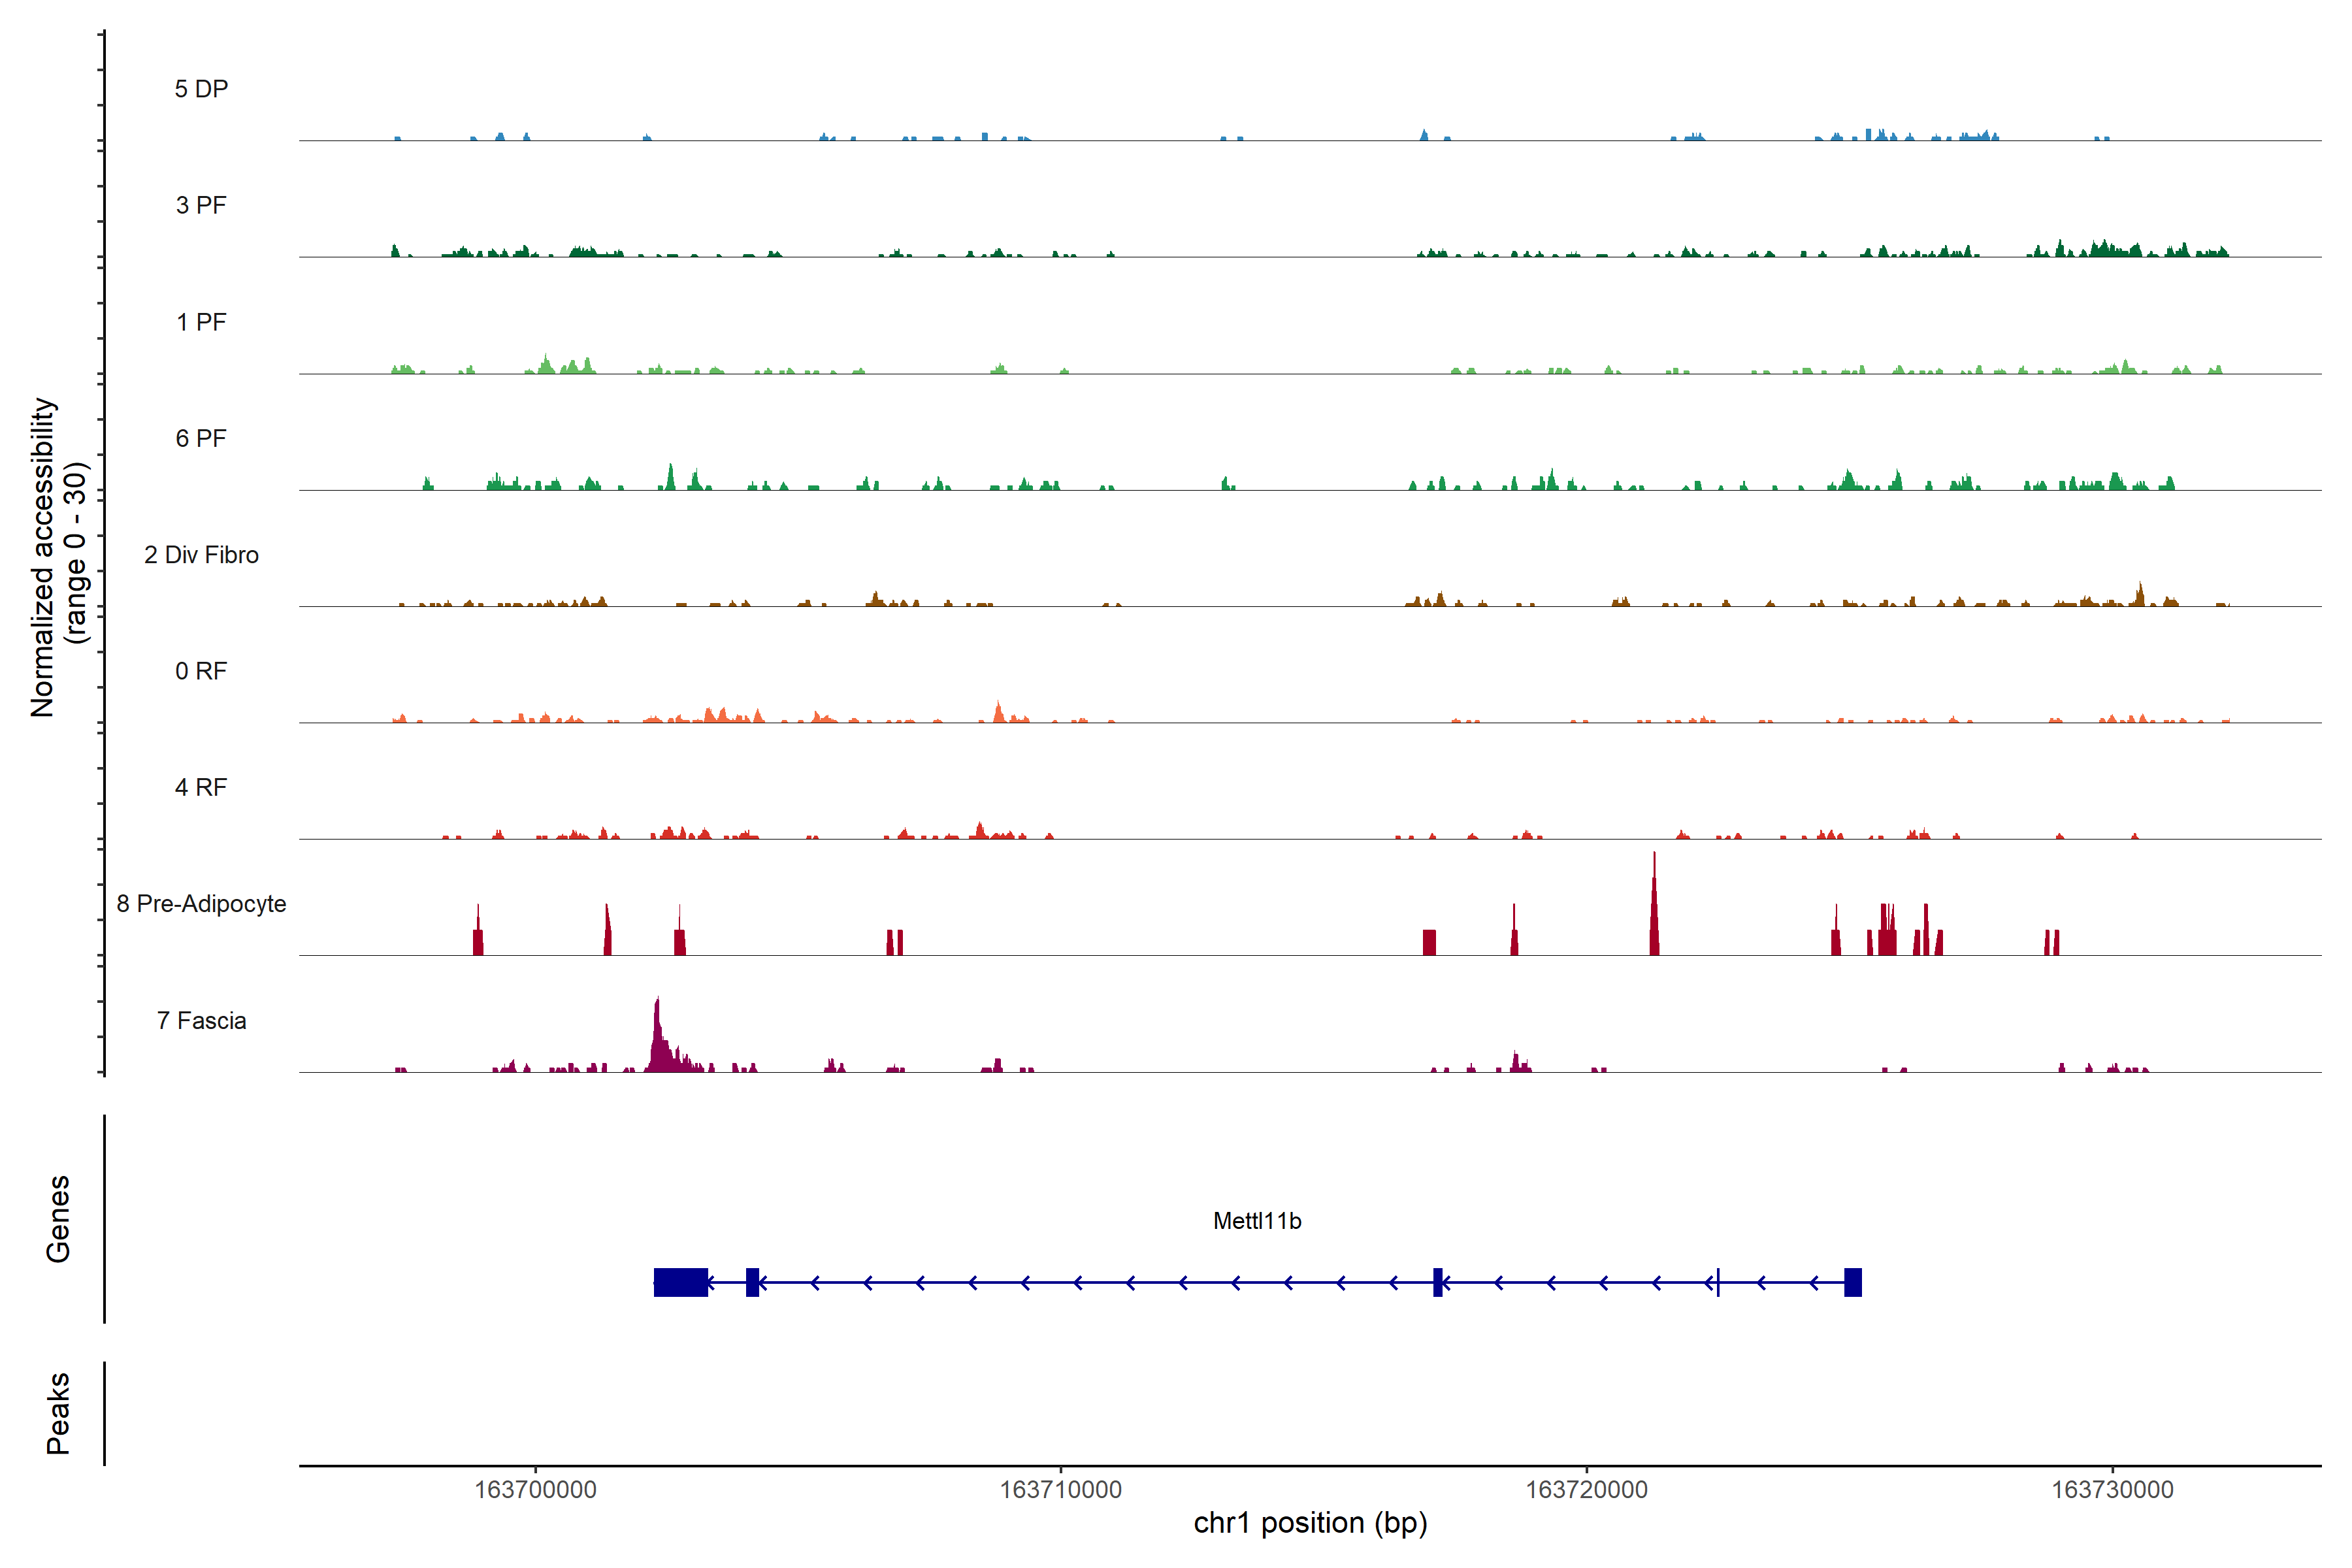The width and height of the screenshot is (2352, 1568).
Task: Click the 6 PF track label
Action: [x=201, y=438]
